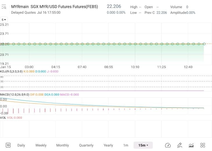Select the Monthly timeframe tab

pyautogui.click(x=63, y=145)
